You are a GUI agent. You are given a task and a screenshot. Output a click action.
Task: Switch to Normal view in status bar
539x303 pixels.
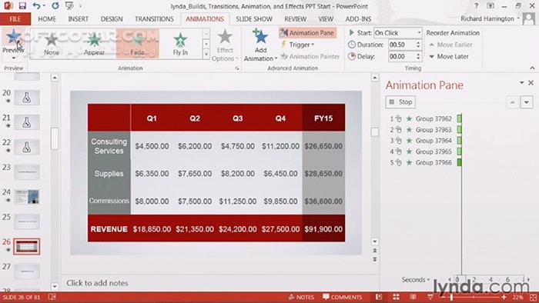(x=379, y=297)
